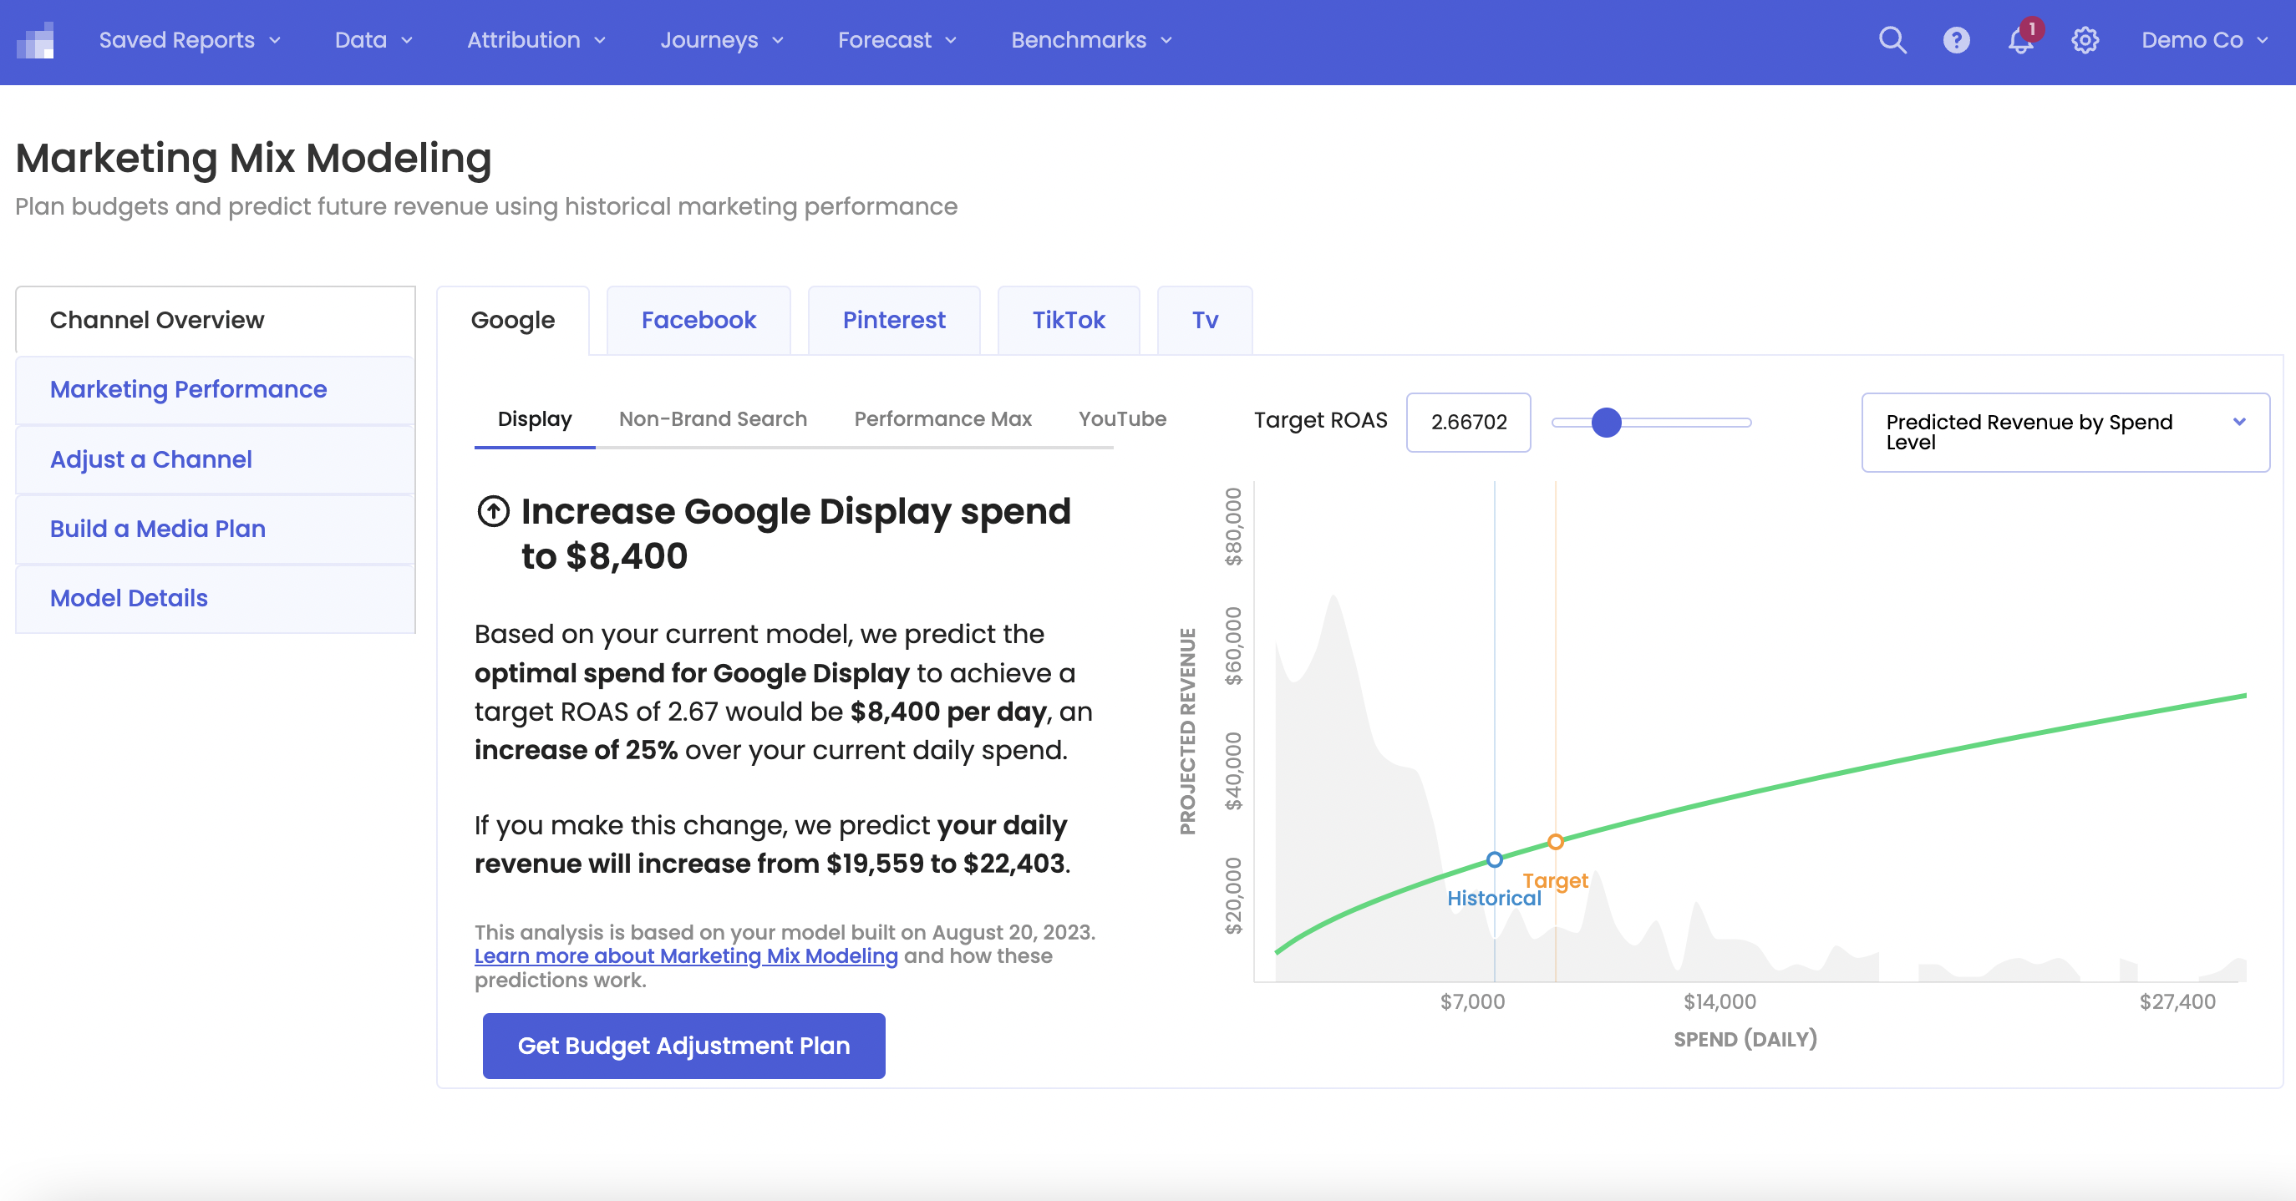
Task: Click the app logo icon
Action: pyautogui.click(x=37, y=40)
